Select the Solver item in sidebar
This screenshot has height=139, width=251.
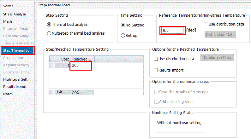[x=8, y=6]
